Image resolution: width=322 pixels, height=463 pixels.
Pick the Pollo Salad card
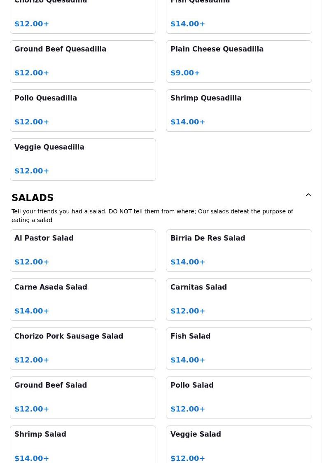(239, 398)
